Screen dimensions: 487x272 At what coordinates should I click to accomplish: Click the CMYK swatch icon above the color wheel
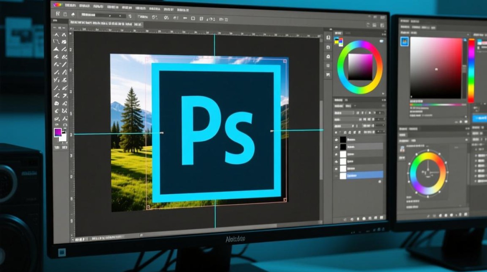click(x=338, y=41)
